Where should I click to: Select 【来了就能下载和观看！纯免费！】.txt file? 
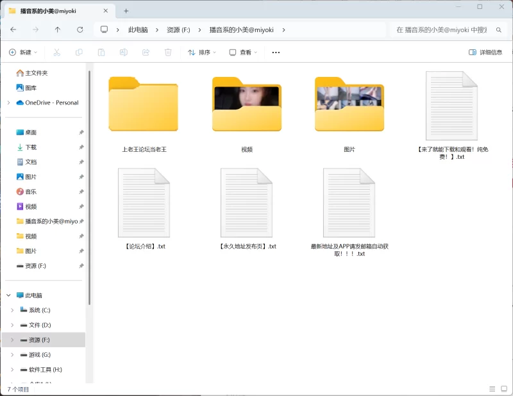pos(452,115)
